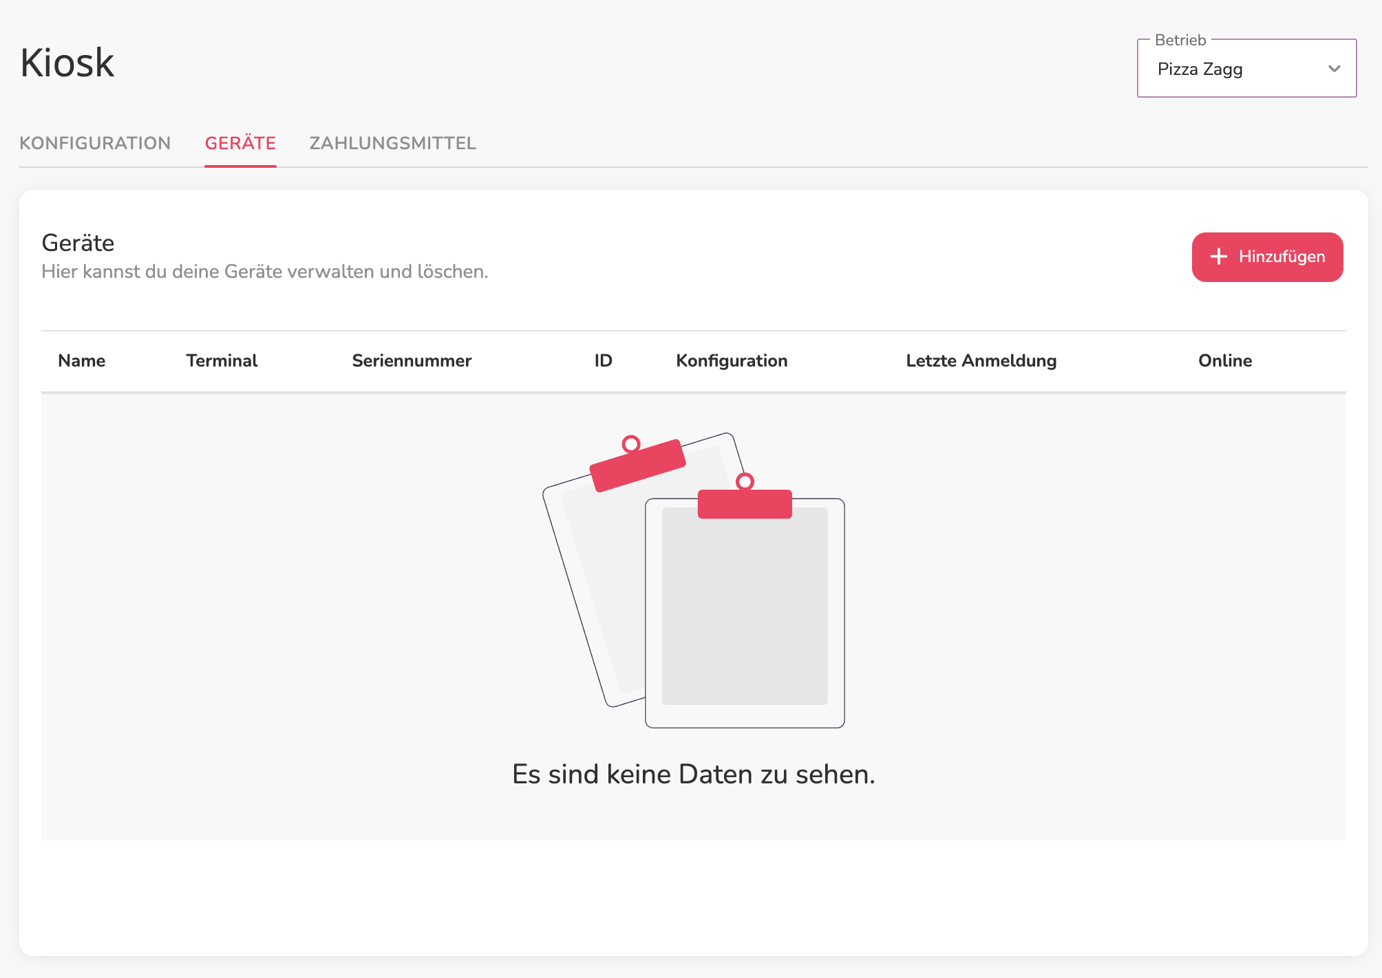
Task: Click the Kiosk page title
Action: tap(67, 63)
